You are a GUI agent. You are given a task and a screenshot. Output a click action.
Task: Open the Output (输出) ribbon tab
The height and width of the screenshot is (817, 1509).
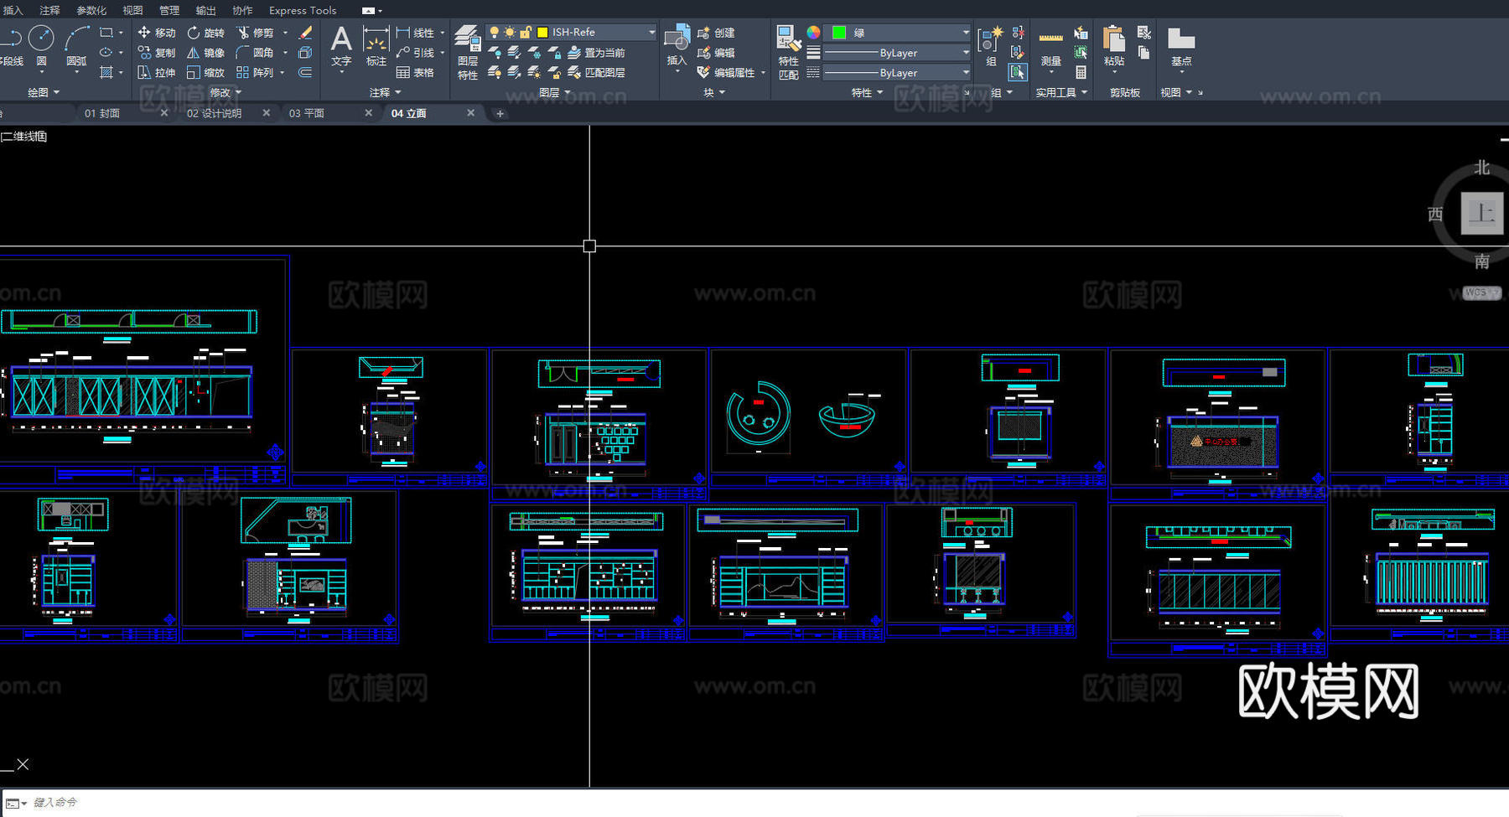[205, 10]
